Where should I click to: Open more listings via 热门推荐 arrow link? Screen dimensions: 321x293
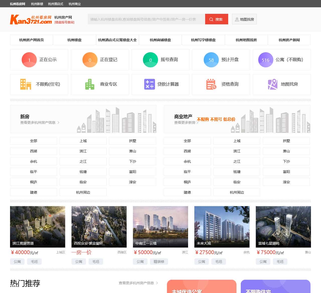tap(138, 283)
